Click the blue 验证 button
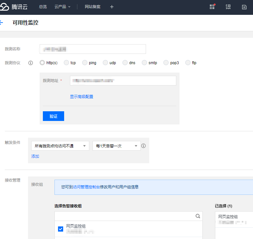 54,116
